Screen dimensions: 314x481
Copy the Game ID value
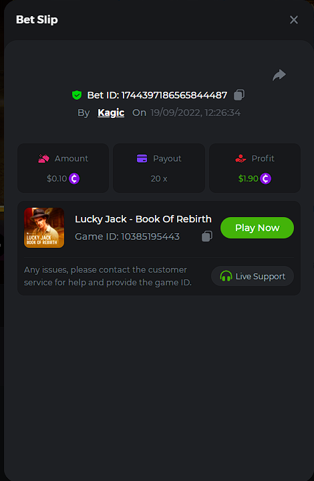(207, 236)
